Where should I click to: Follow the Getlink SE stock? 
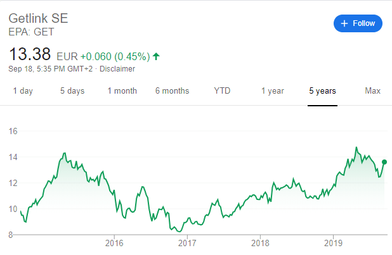click(x=358, y=23)
